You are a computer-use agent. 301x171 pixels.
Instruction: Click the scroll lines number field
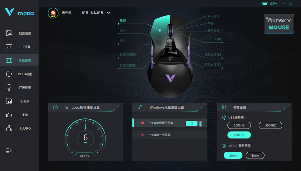click(192, 123)
